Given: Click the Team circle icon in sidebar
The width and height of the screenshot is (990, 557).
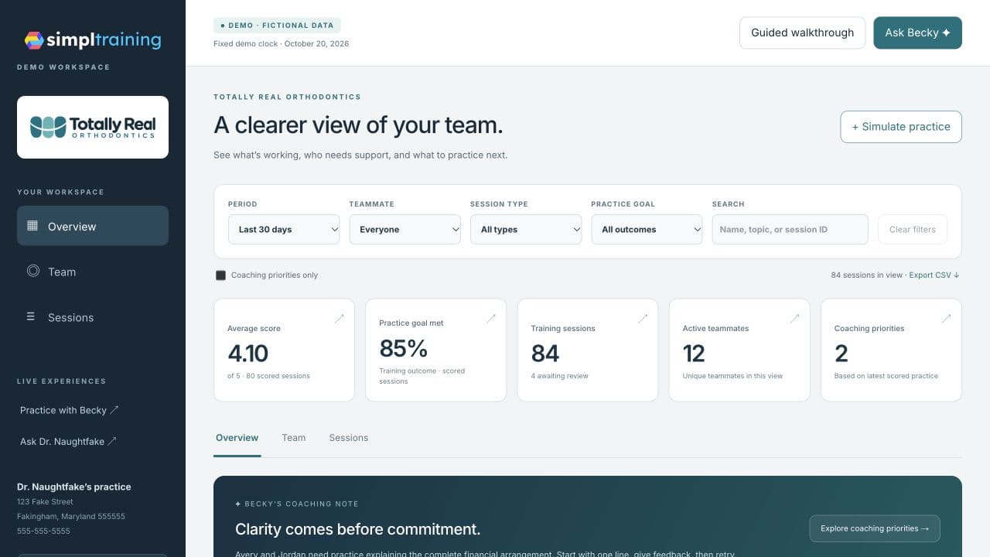Looking at the screenshot, I should [32, 271].
